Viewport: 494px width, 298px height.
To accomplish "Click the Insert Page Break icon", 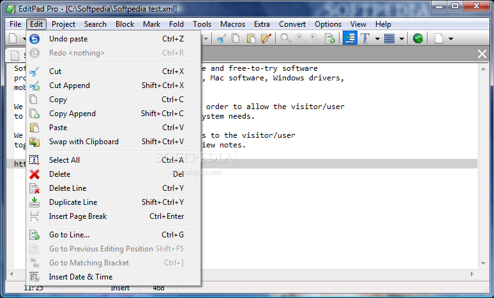I will (x=34, y=216).
